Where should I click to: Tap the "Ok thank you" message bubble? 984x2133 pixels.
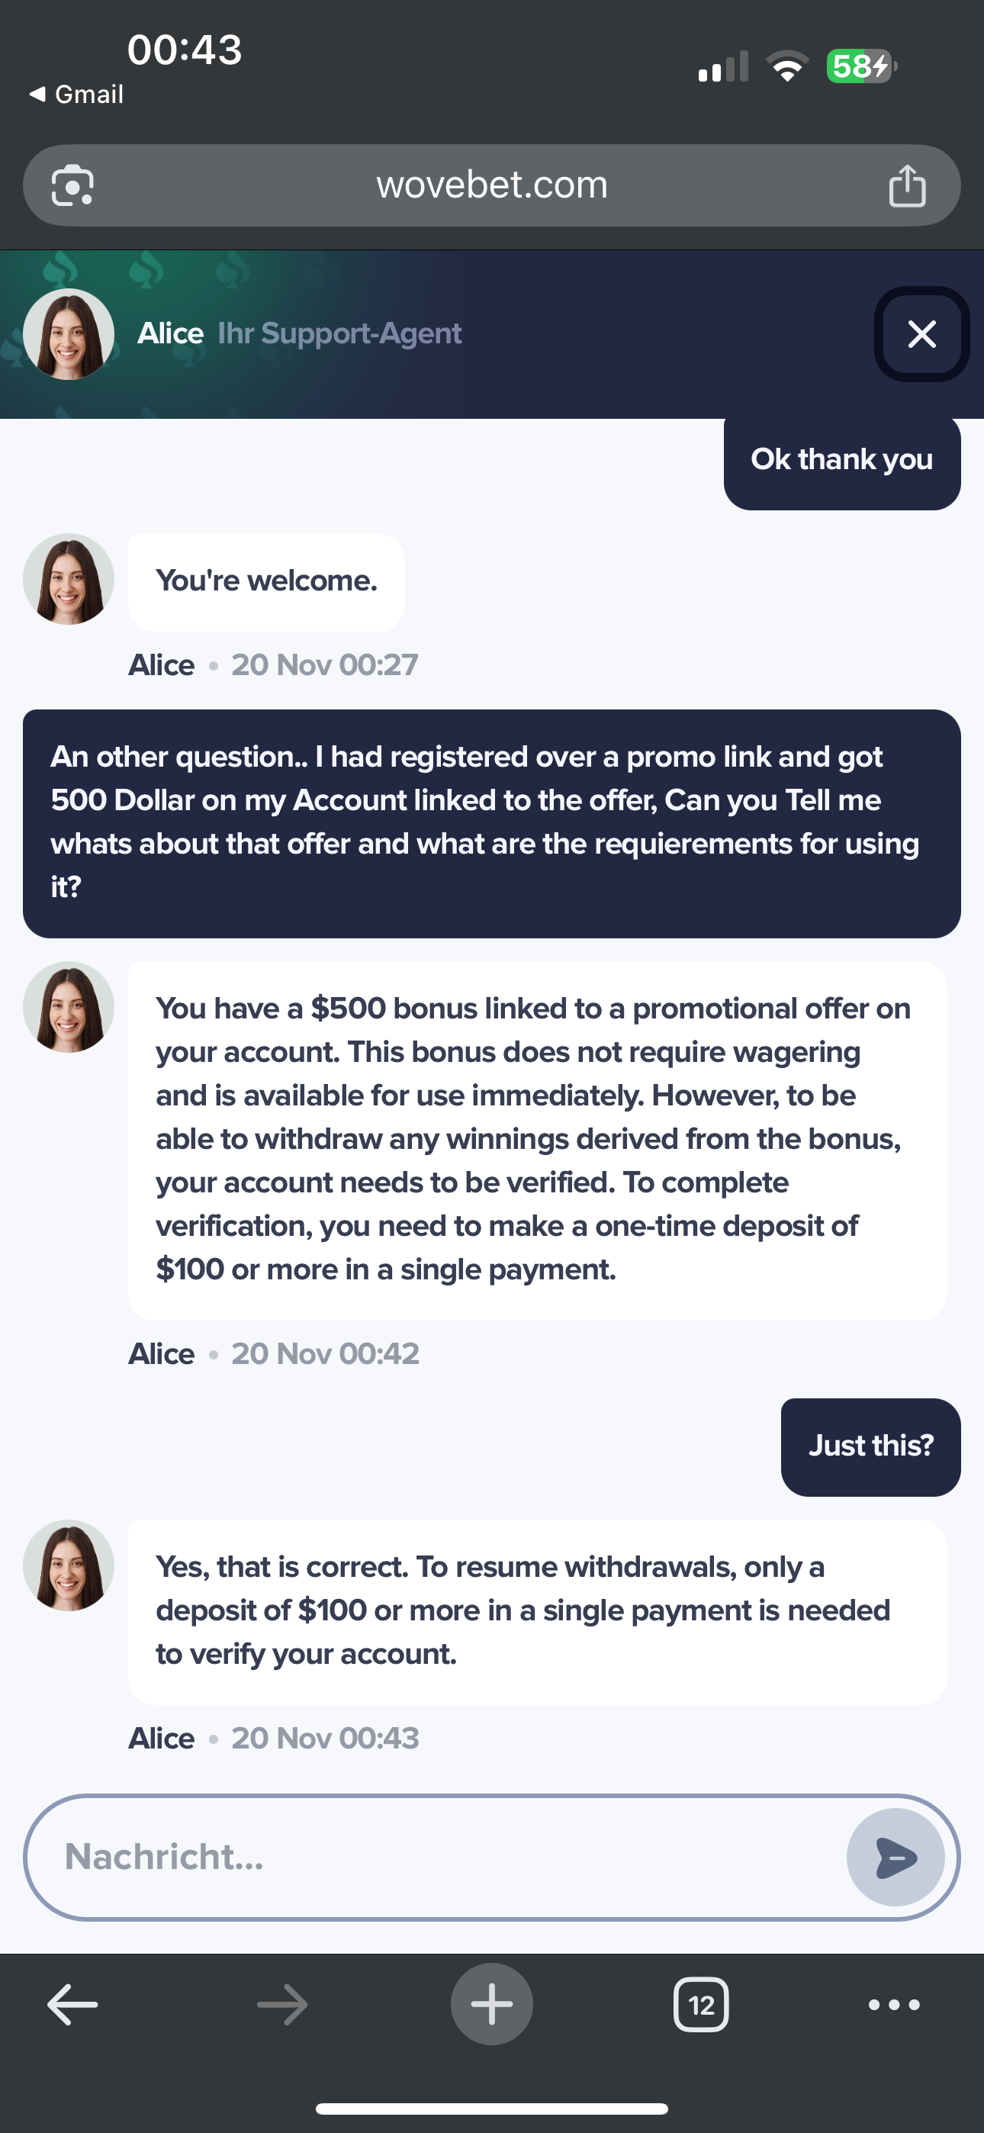pyautogui.click(x=841, y=459)
